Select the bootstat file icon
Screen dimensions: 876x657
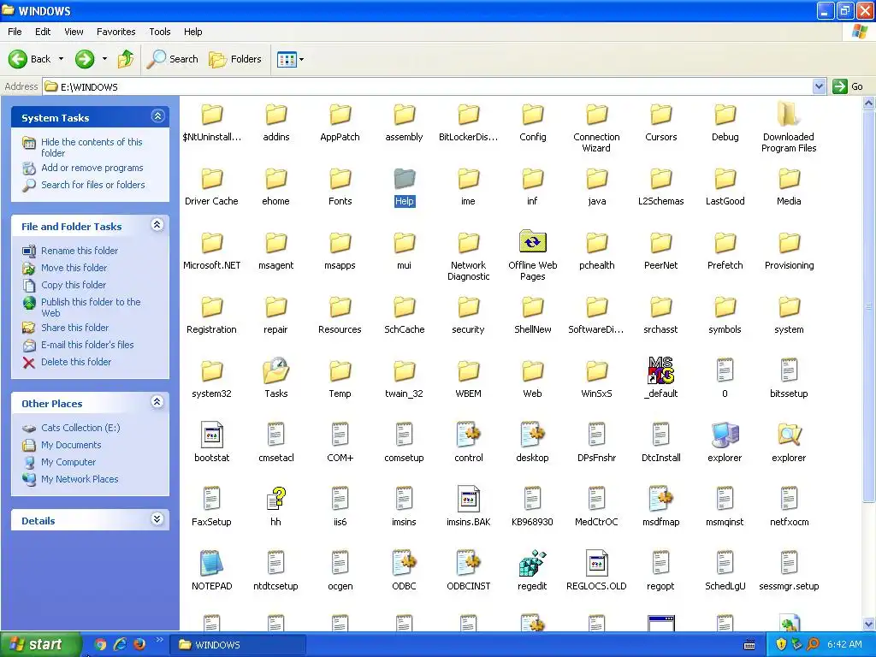pos(212,435)
